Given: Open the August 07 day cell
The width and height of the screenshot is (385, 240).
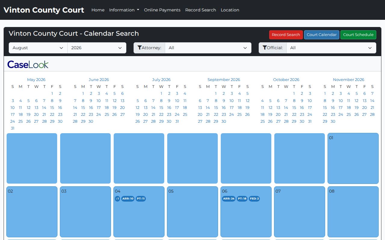Looking at the screenshot, I should coord(300,212).
